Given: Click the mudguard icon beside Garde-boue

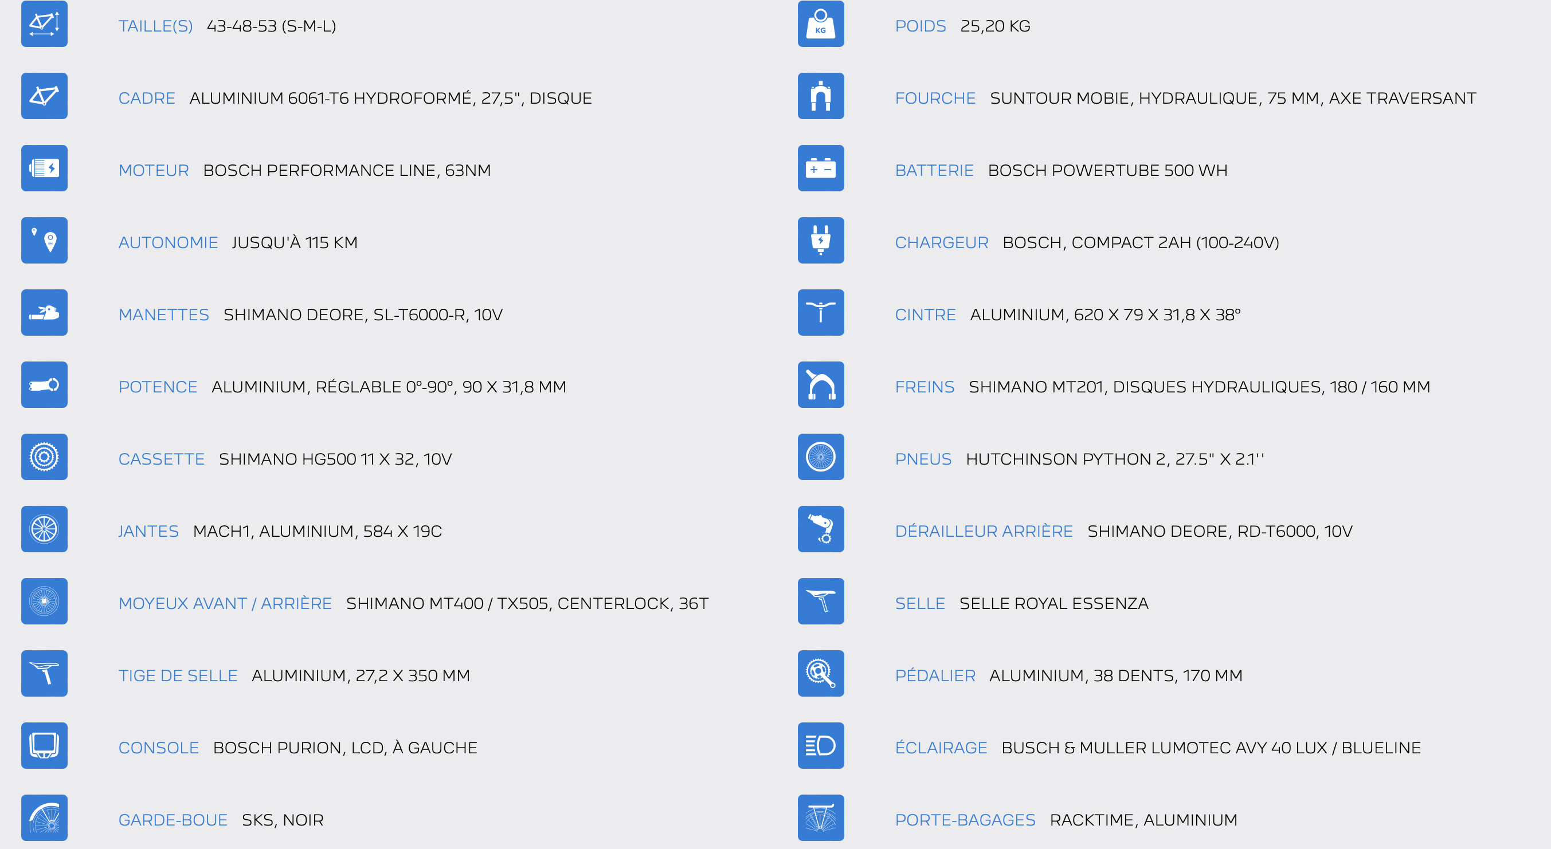Looking at the screenshot, I should pyautogui.click(x=44, y=818).
